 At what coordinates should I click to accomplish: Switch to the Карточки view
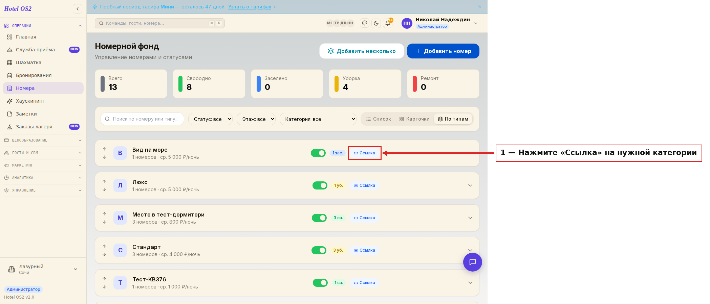click(414, 119)
